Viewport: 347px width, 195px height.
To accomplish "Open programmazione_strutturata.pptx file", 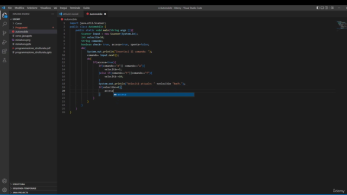I will pos(33,53).
